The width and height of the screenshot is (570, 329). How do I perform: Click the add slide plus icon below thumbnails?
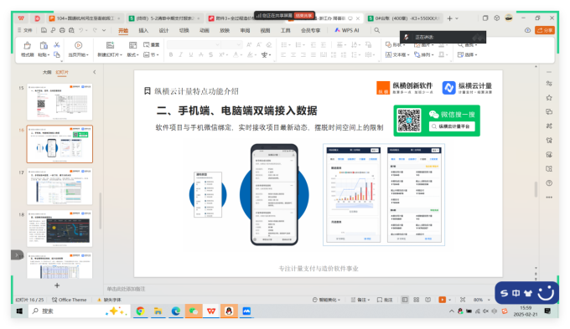click(x=57, y=285)
